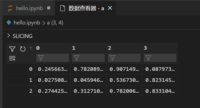Close the 数据查看器 - a tab
200x108 pixels.
coord(110,8)
